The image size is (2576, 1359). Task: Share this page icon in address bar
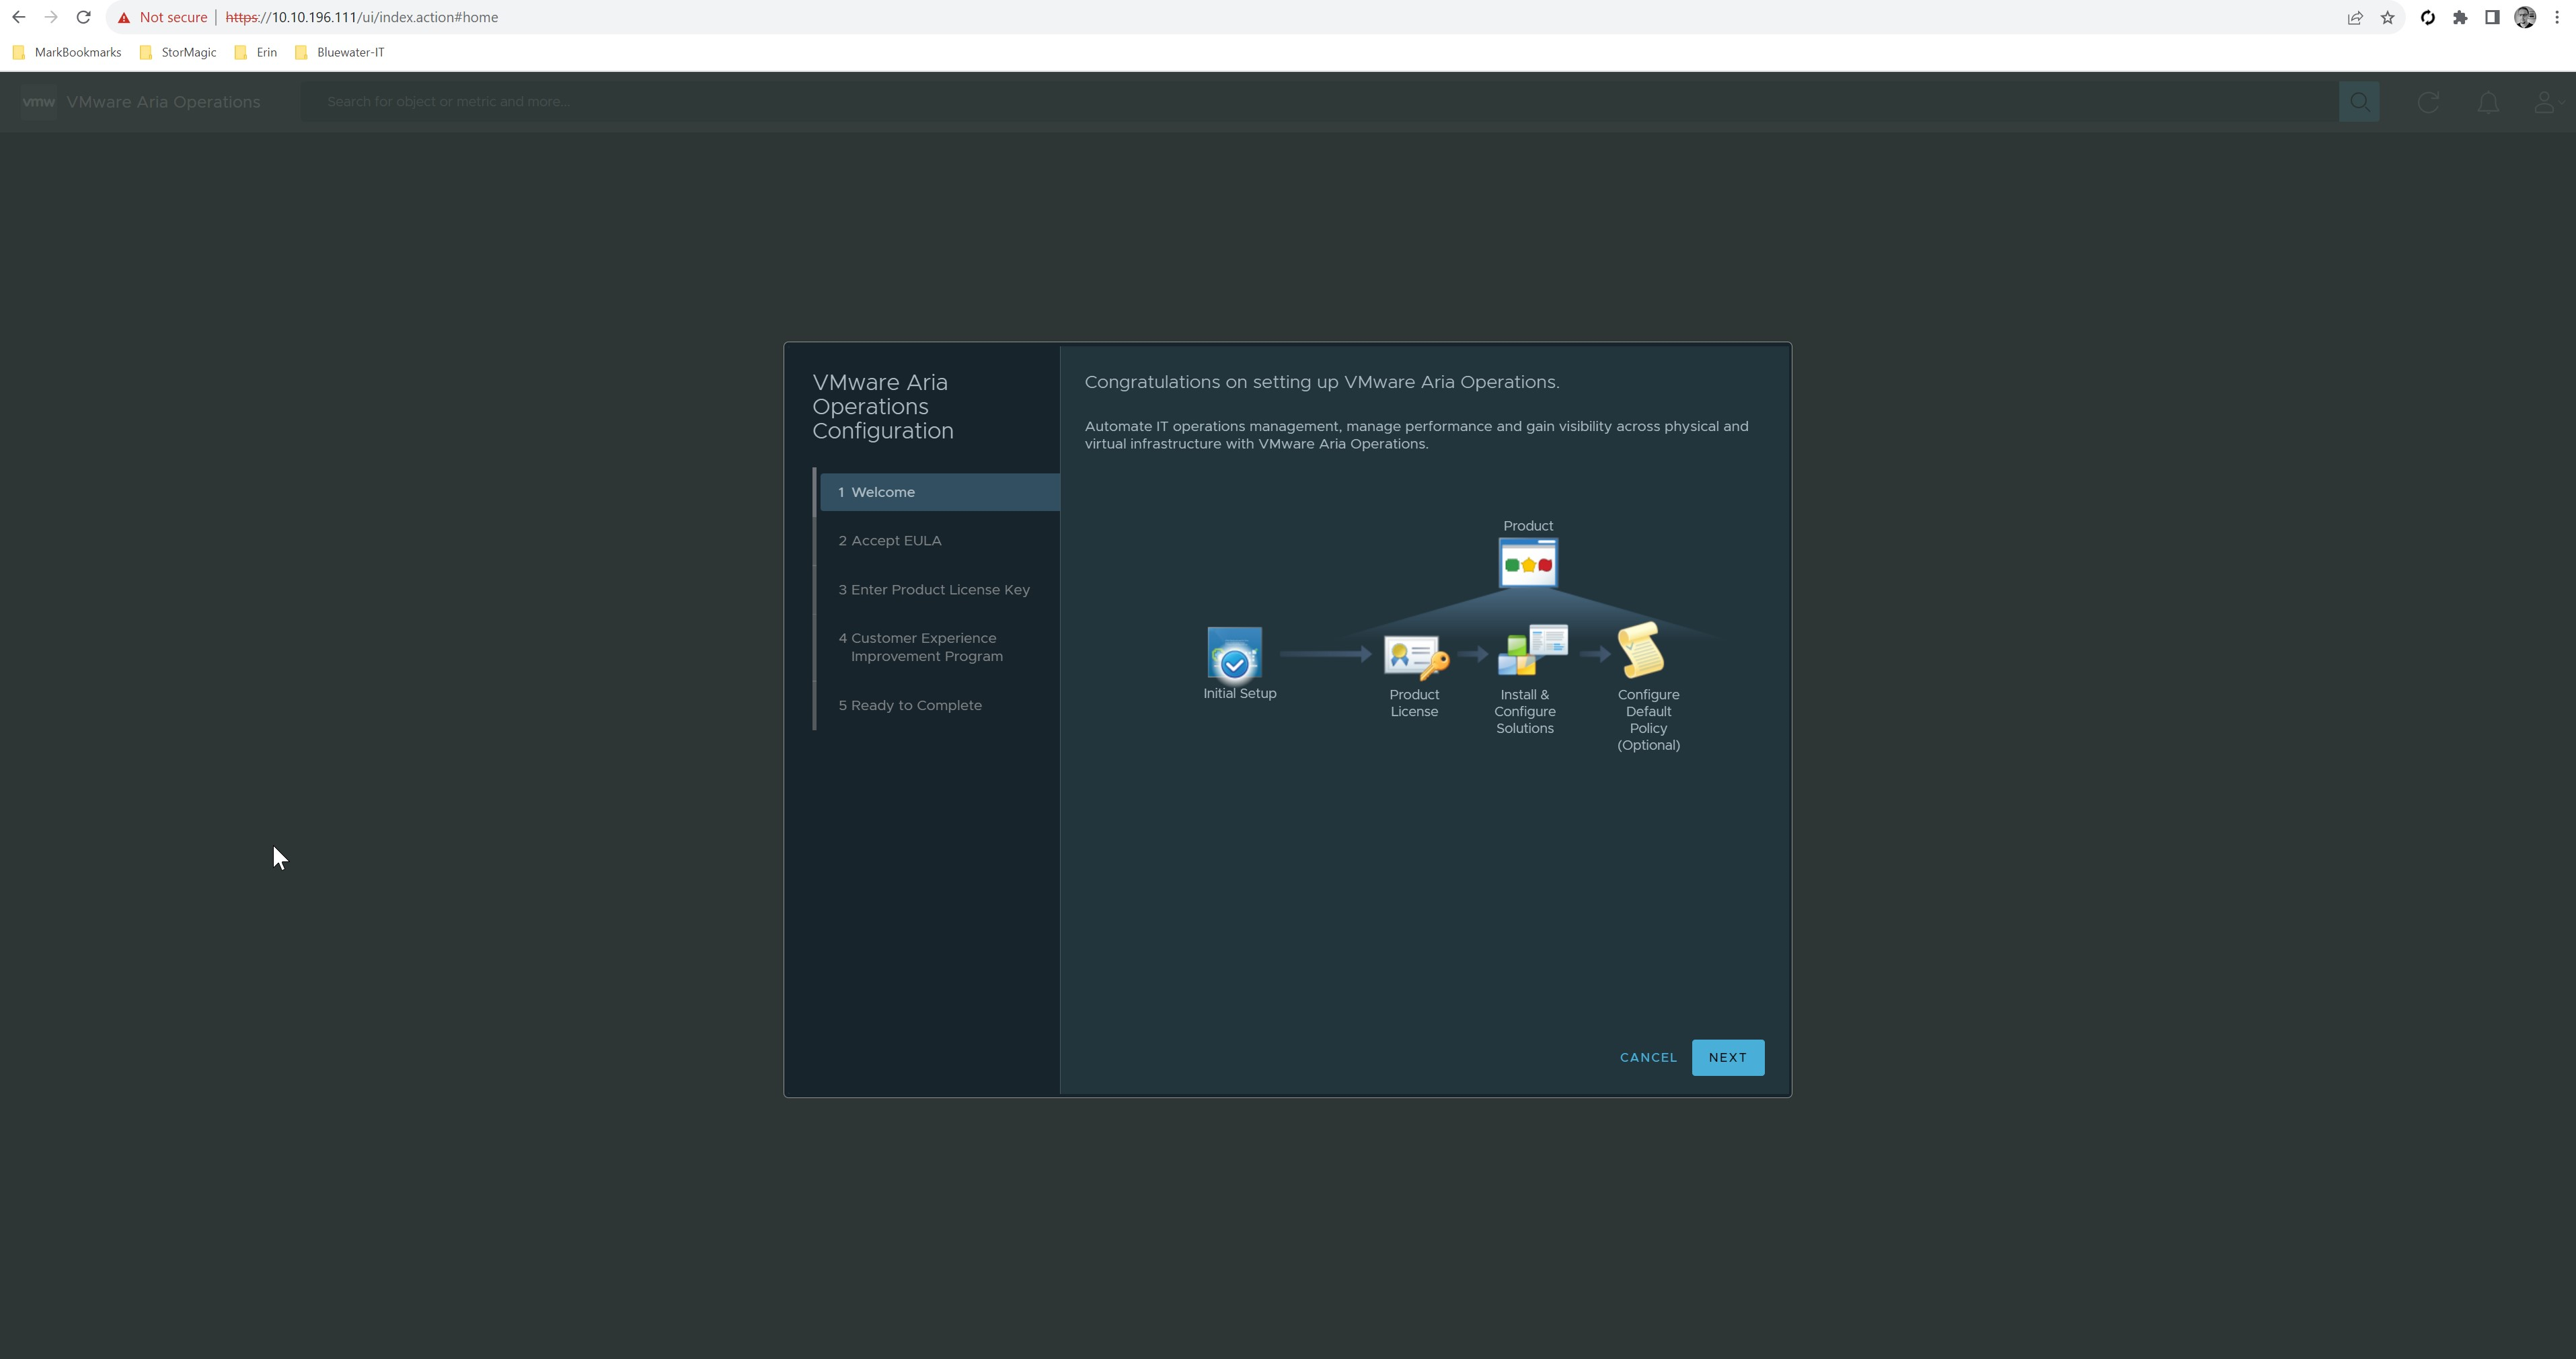click(2355, 17)
